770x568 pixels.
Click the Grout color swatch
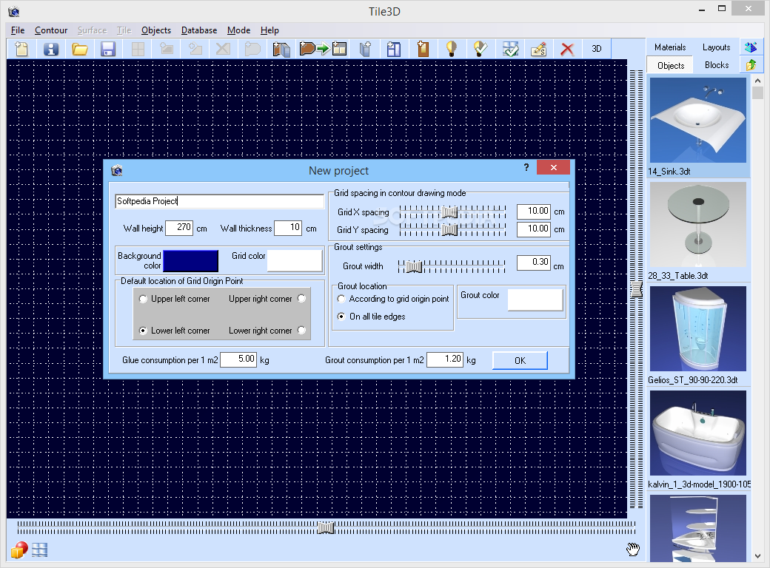tap(535, 300)
